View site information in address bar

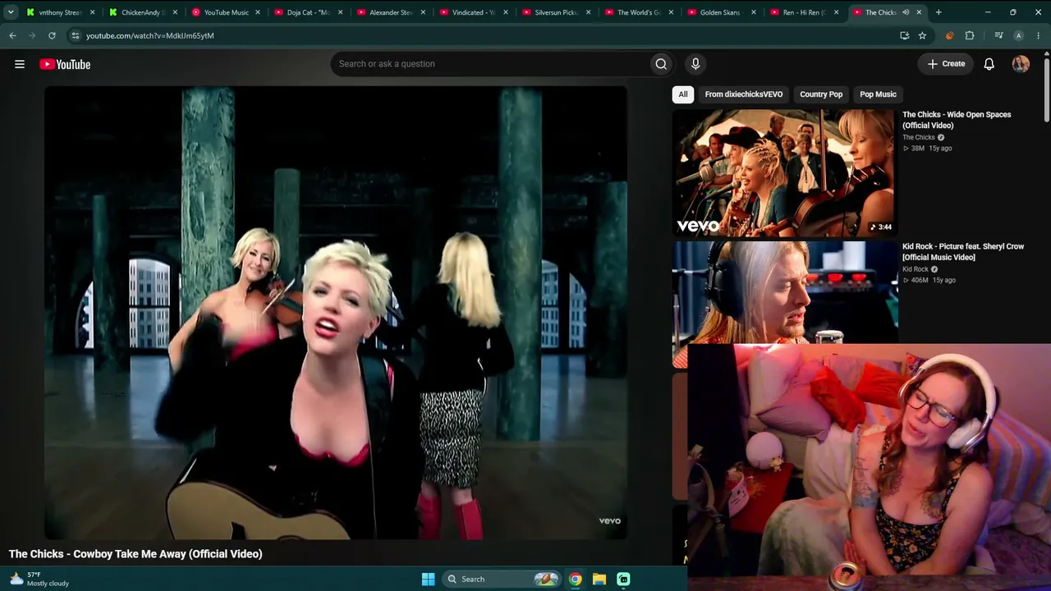coord(75,35)
